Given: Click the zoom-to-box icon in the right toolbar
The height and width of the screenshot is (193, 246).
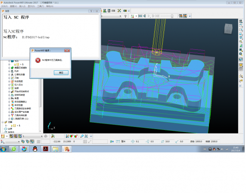Looking at the screenshot, I should pyautogui.click(x=241, y=54).
